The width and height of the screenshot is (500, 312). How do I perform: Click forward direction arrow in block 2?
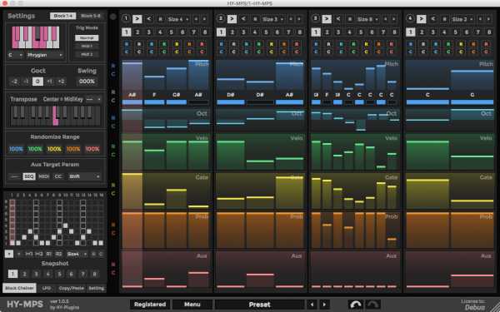point(232,19)
